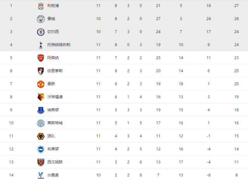Click the Leicester City fox crest

coord(40,123)
